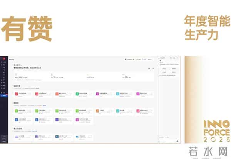The image size is (231, 159).
Task: Click the first stat card icon below greeting
Action: [16, 75]
